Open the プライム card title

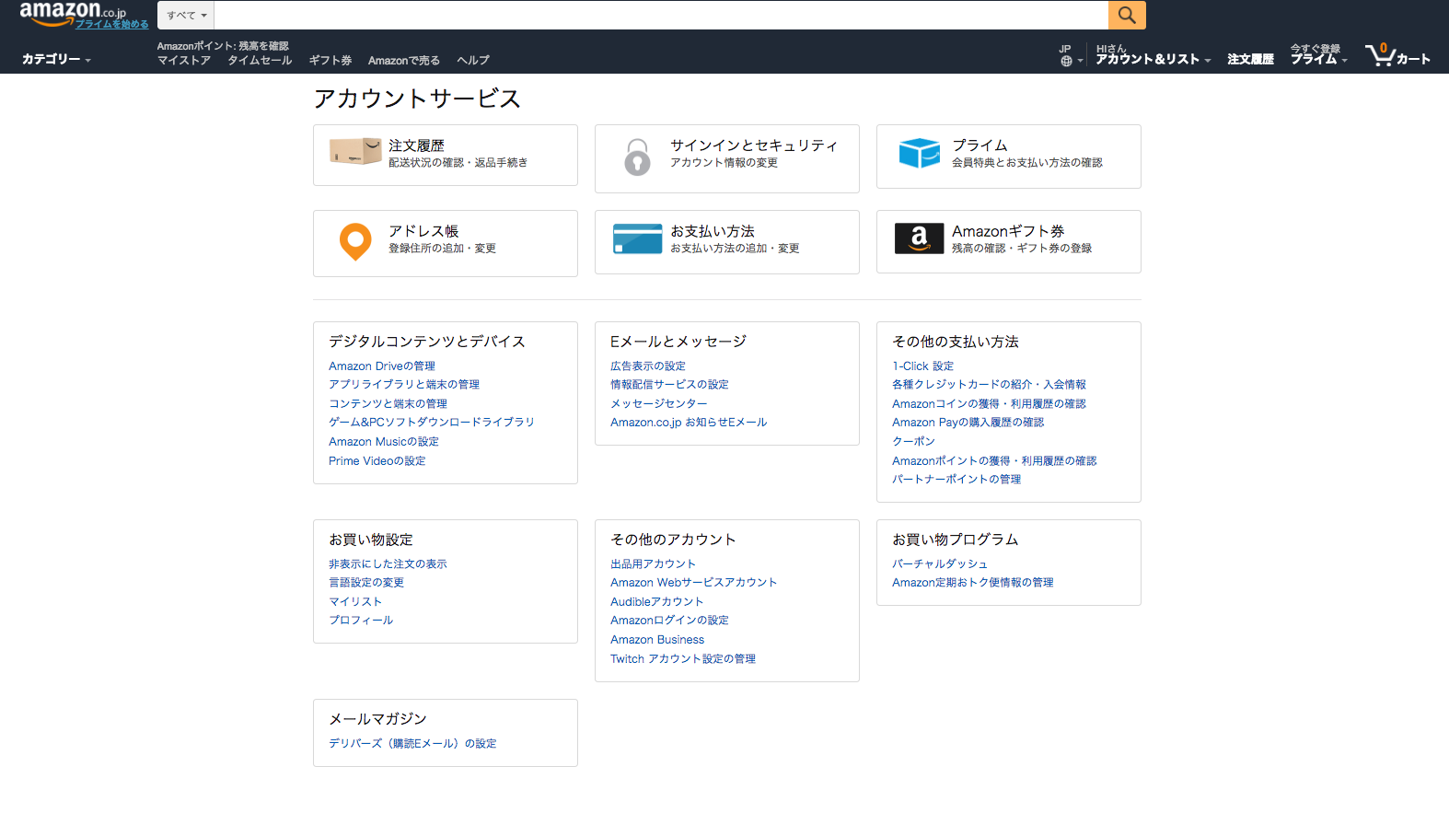pyautogui.click(x=980, y=145)
